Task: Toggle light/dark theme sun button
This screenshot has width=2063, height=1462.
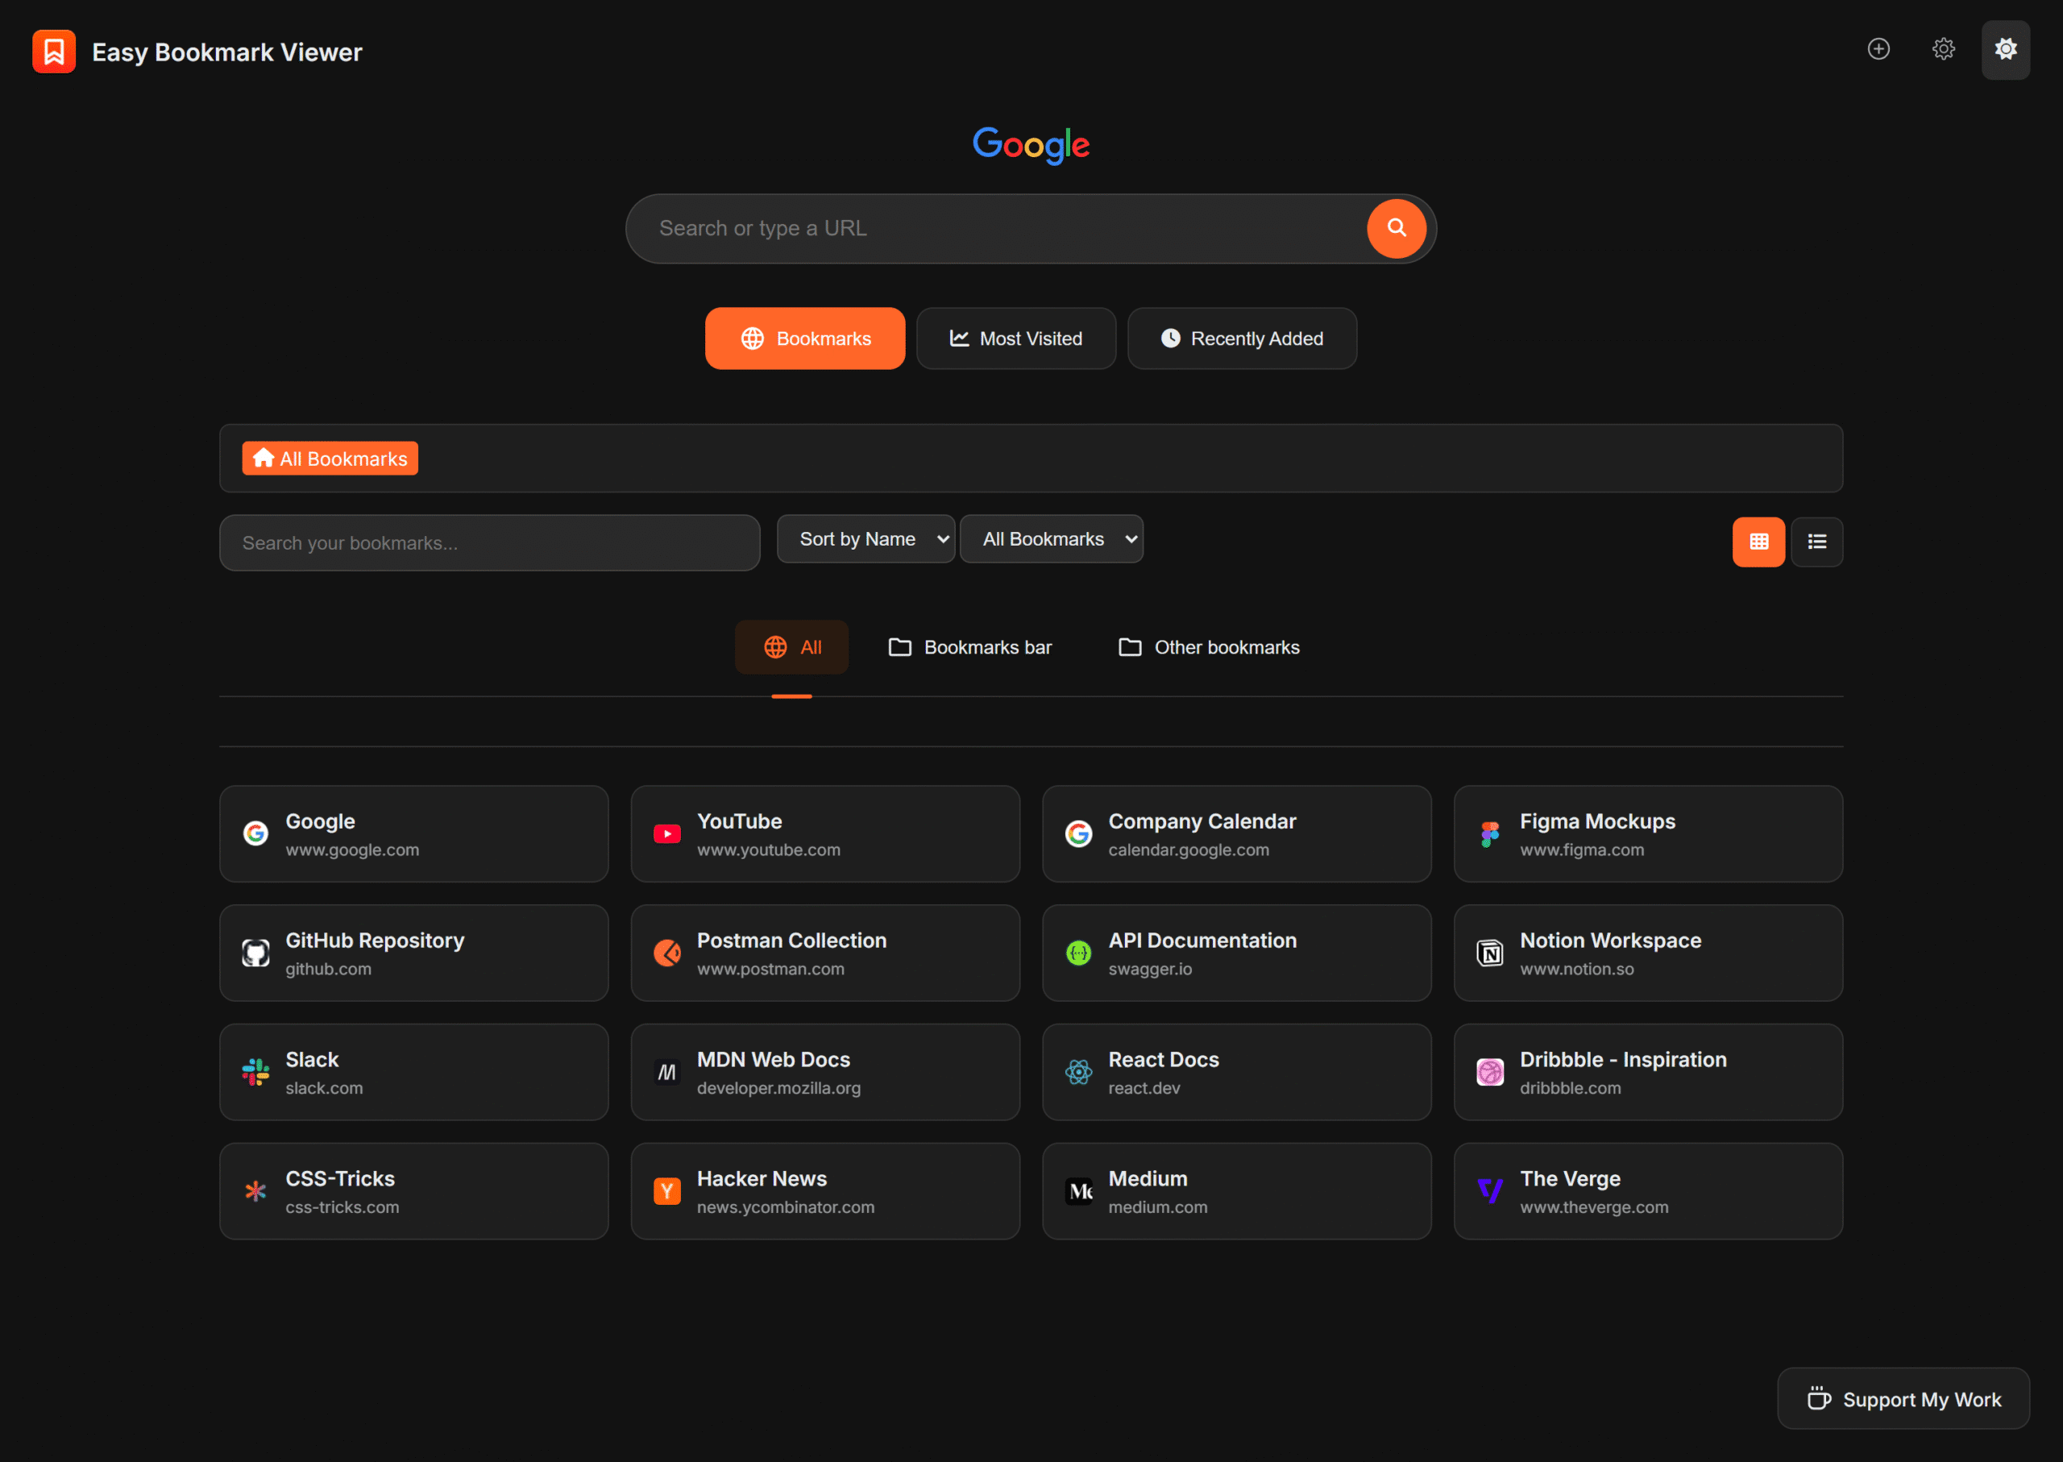Action: pos(2006,49)
